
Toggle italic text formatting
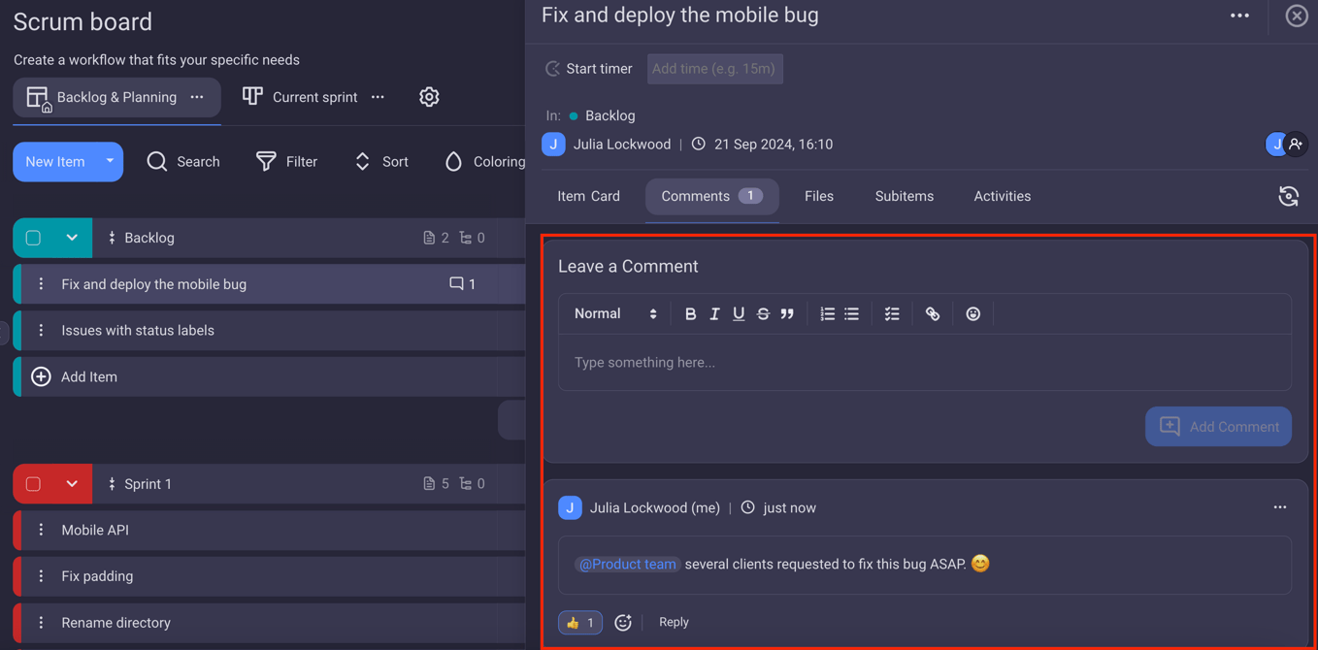(714, 313)
